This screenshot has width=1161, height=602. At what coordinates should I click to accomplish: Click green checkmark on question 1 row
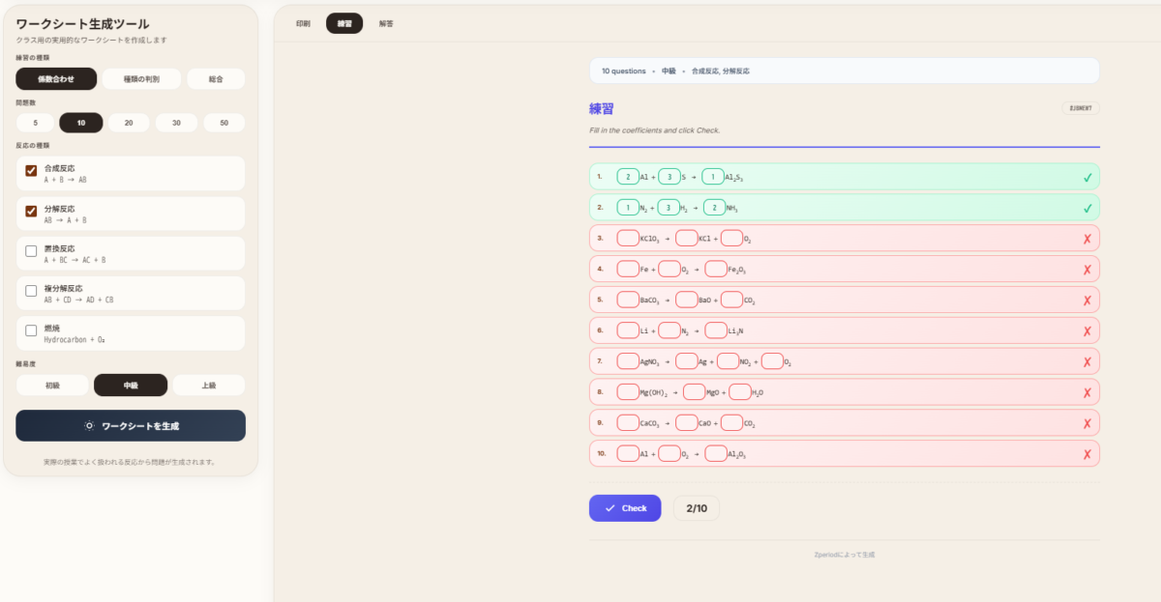pyautogui.click(x=1087, y=177)
